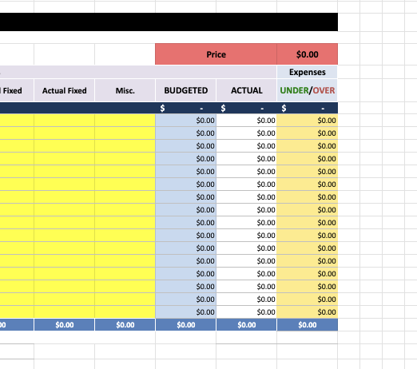
Task: Select the BUDGETED column header
Action: coord(185,90)
